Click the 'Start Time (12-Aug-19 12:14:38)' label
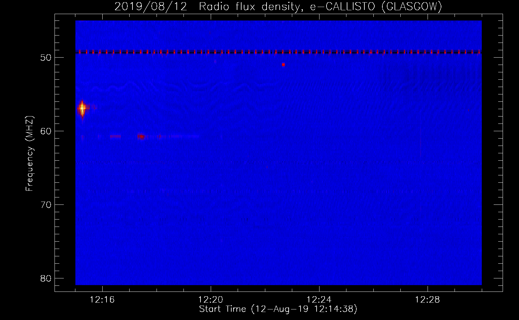 [278, 309]
